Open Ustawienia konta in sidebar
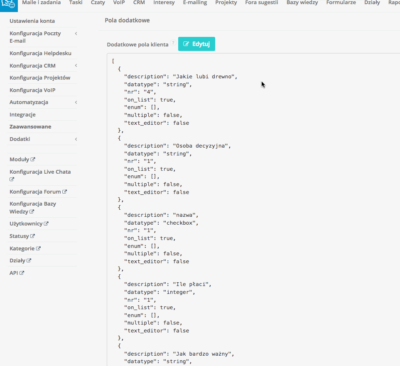400x366 pixels. [x=32, y=21]
